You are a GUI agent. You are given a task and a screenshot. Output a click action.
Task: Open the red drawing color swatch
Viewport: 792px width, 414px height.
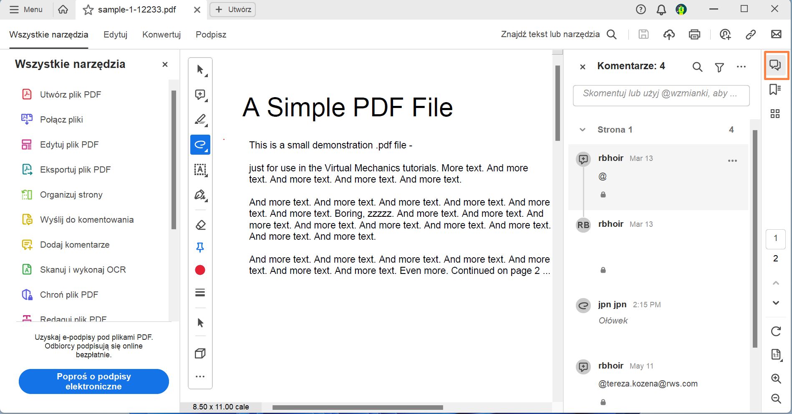[x=200, y=270]
